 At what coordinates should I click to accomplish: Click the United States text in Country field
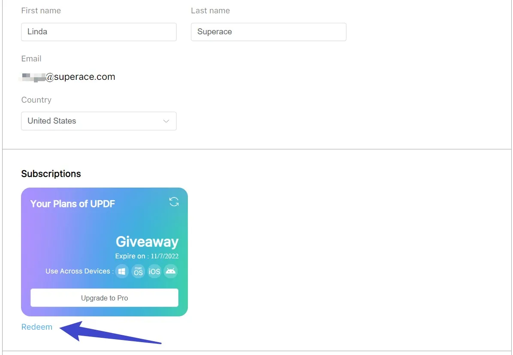coord(52,121)
